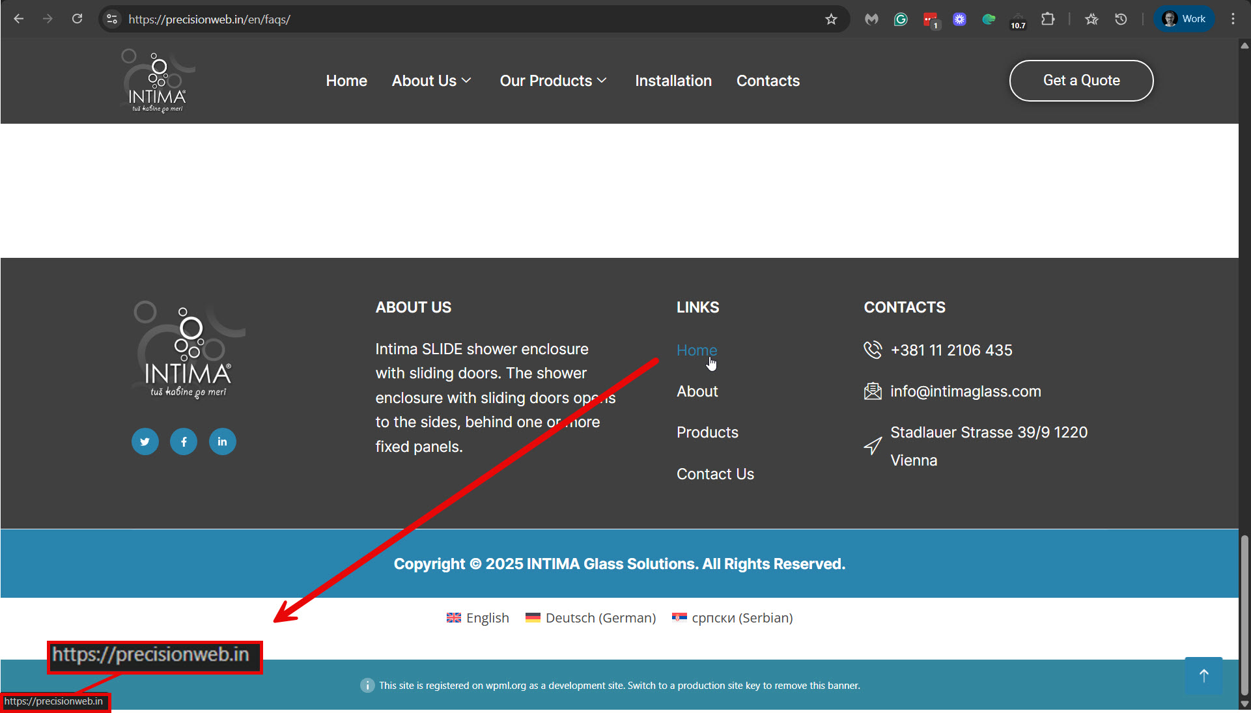The image size is (1251, 713).
Task: Open the Installation nav item
Action: [x=673, y=81]
